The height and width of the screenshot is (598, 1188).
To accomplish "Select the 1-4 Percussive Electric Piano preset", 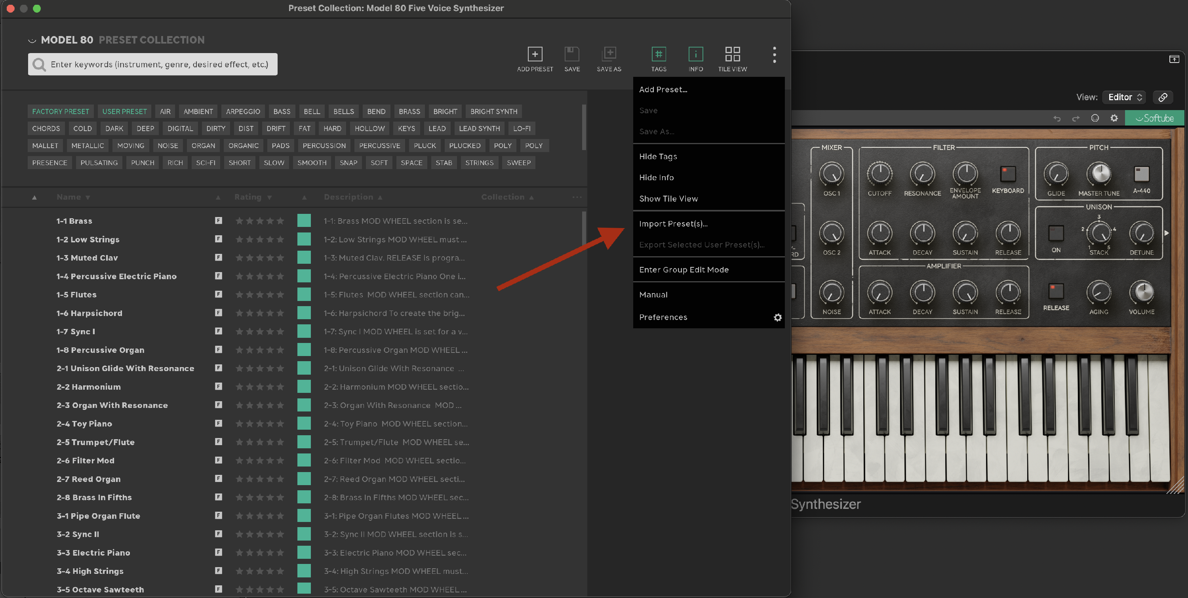I will [x=117, y=276].
